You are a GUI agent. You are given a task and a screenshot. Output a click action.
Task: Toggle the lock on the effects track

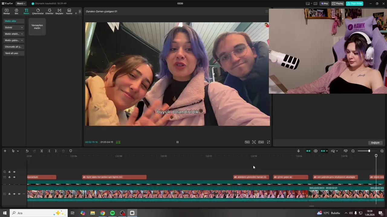coord(9,172)
